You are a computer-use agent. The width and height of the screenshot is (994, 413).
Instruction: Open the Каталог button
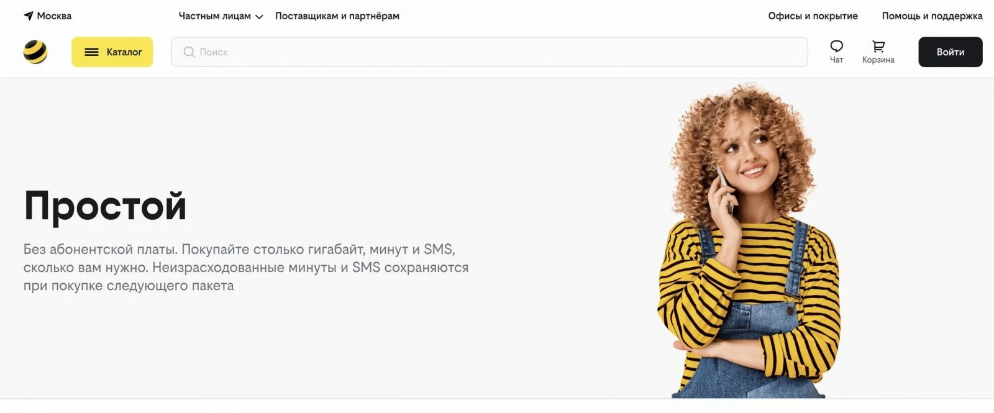coord(112,52)
